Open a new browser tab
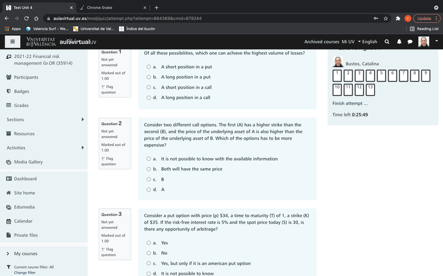This screenshot has height=276, width=443. (156, 7)
